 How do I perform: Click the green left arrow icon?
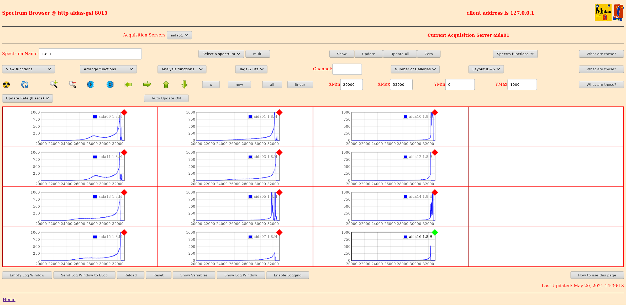128,84
